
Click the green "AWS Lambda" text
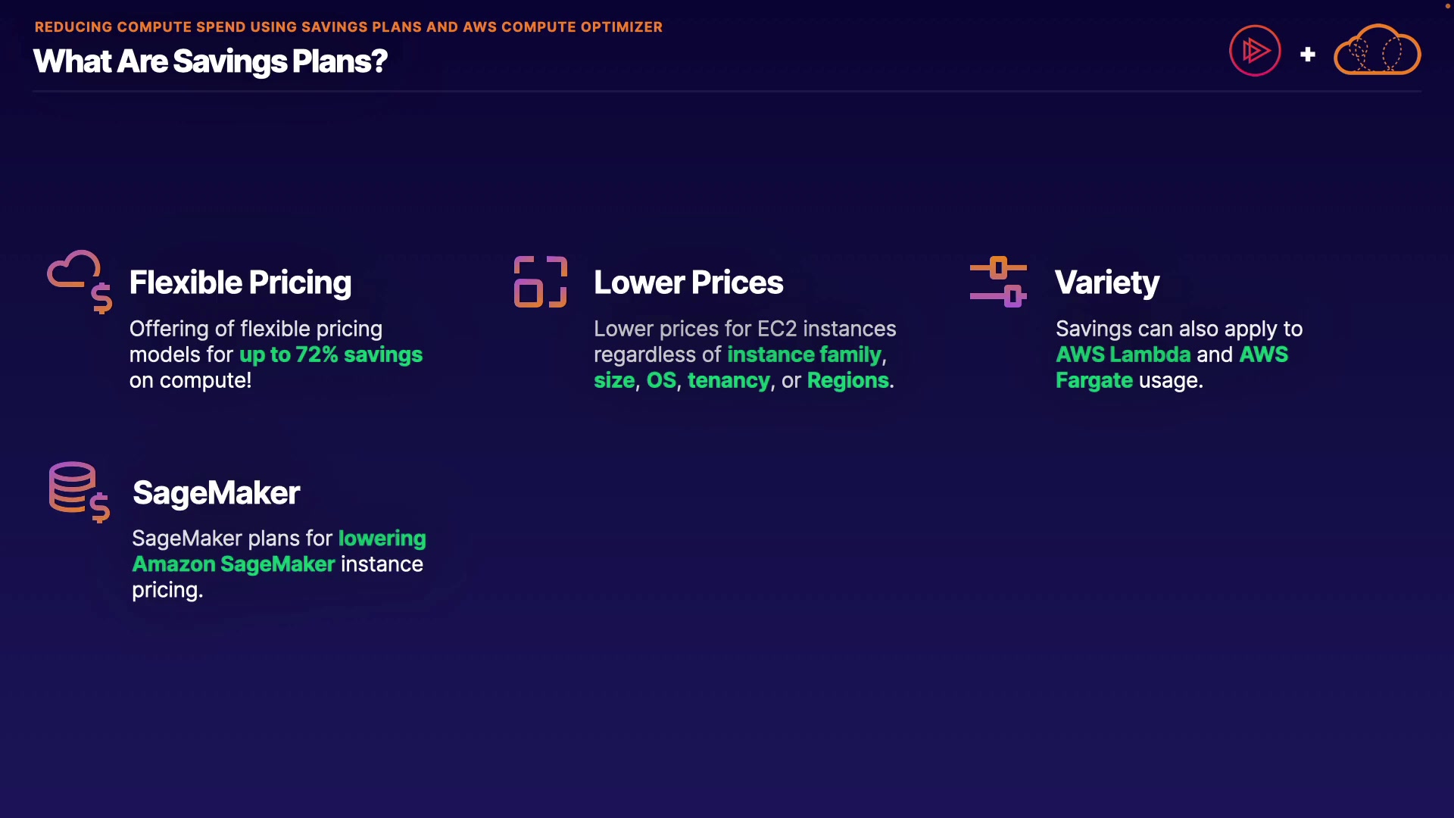coord(1123,354)
